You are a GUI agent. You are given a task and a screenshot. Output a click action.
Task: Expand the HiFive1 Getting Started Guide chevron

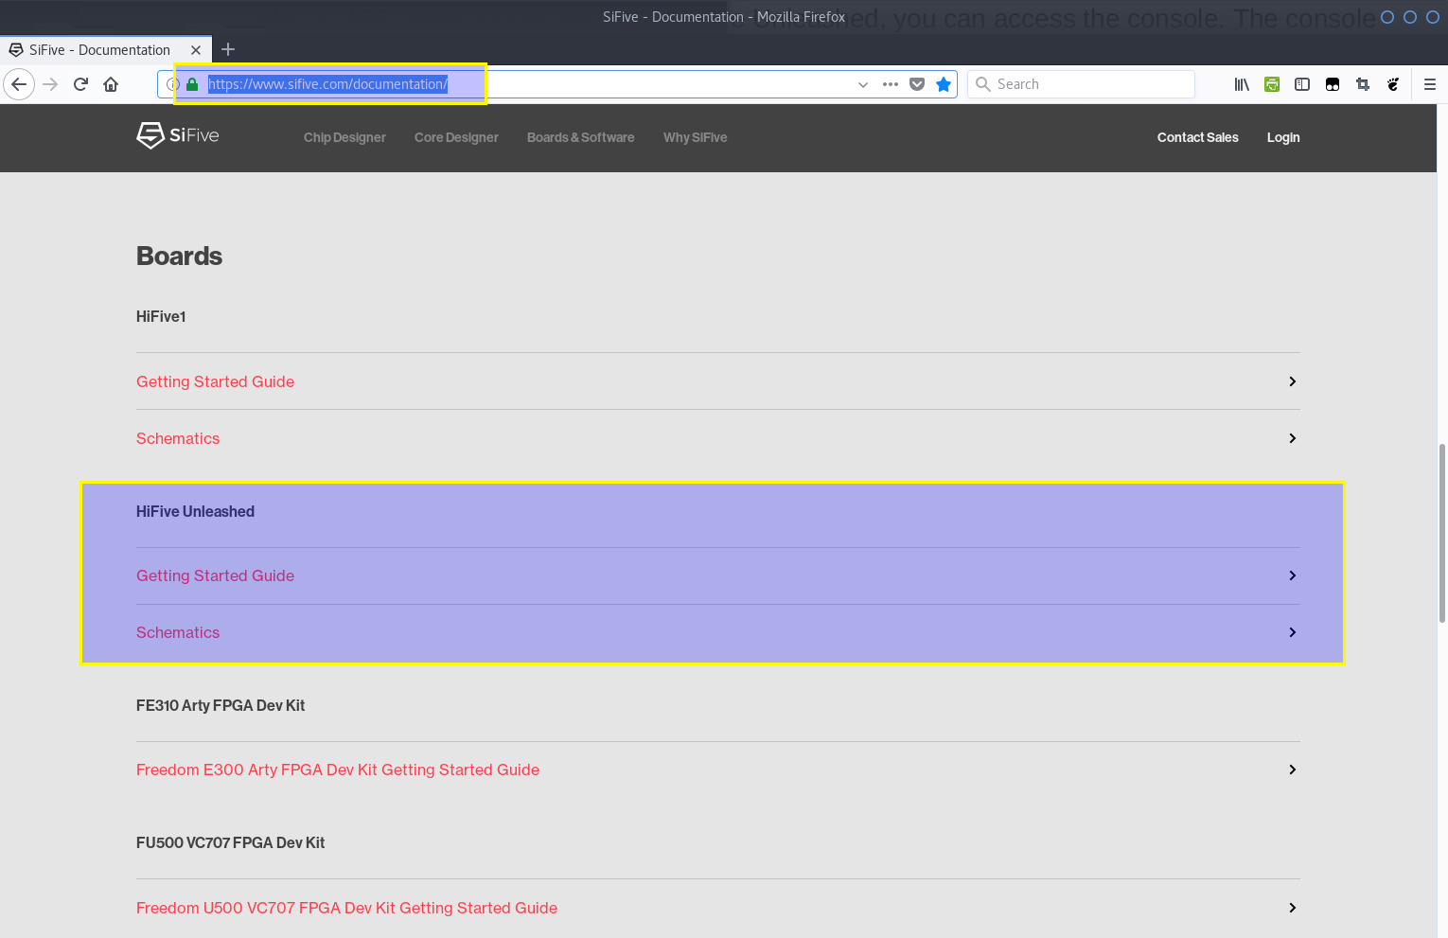[1293, 381]
